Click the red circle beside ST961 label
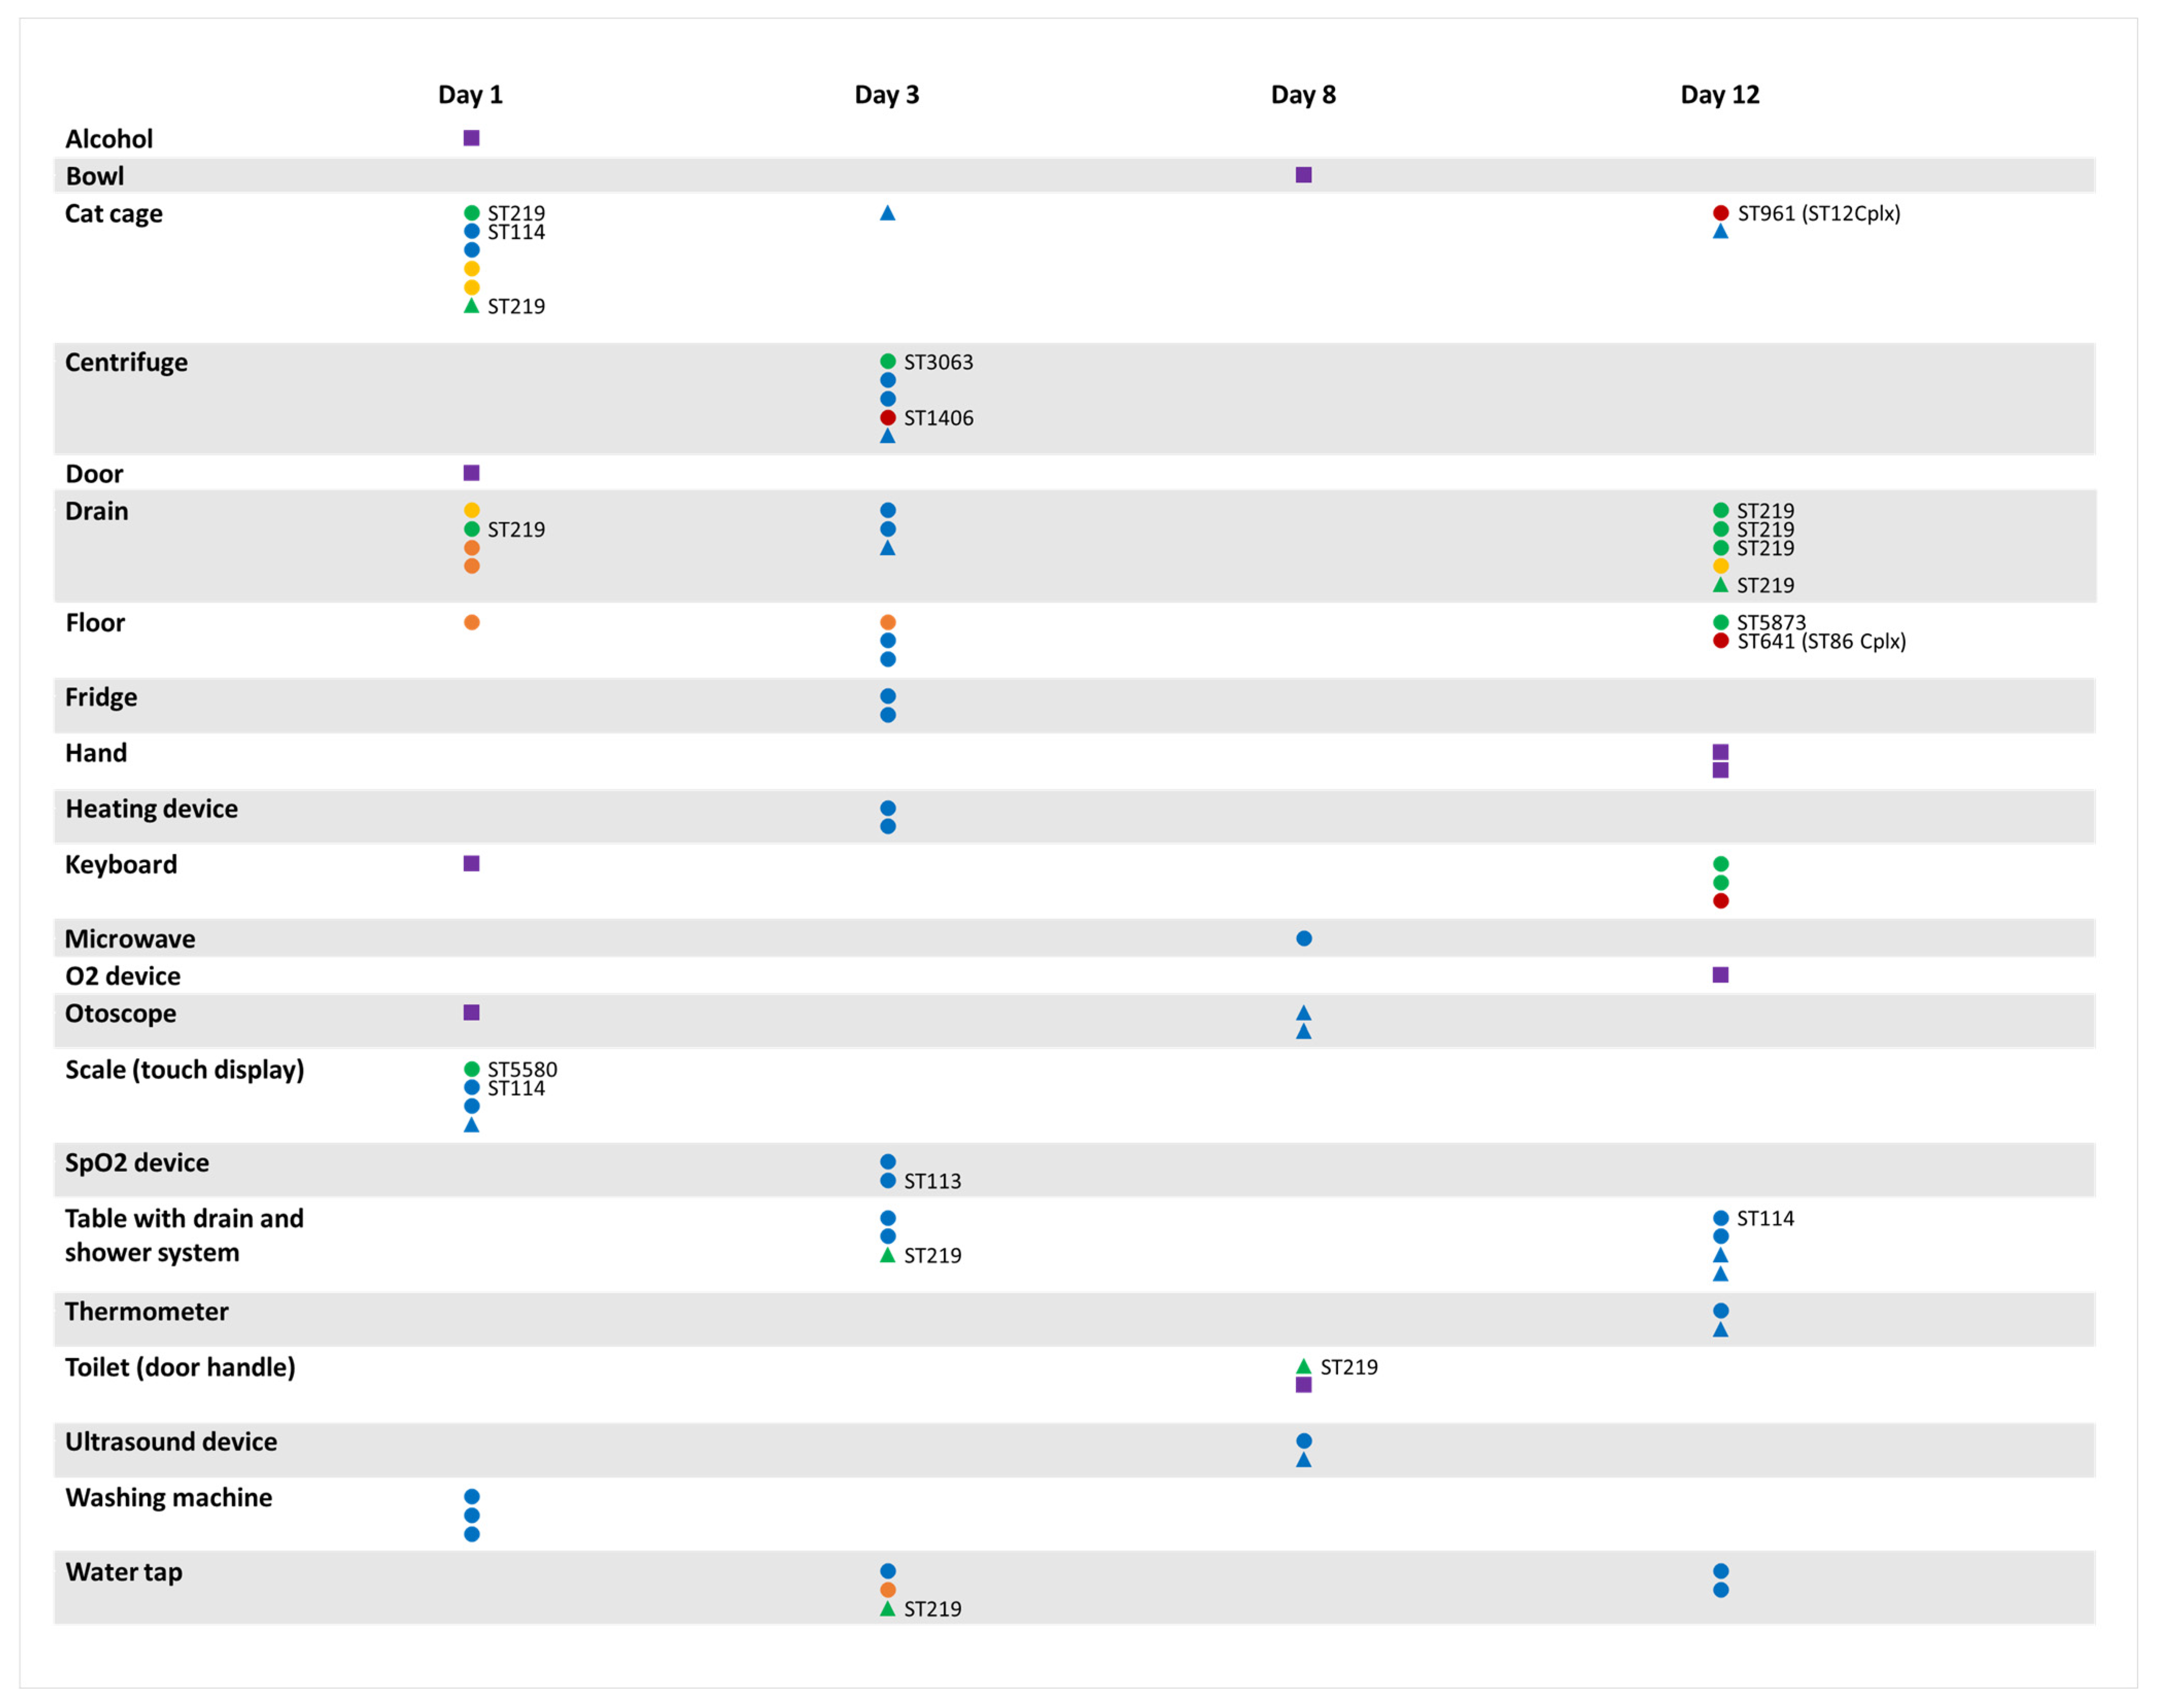2162x1708 pixels. [1720, 213]
